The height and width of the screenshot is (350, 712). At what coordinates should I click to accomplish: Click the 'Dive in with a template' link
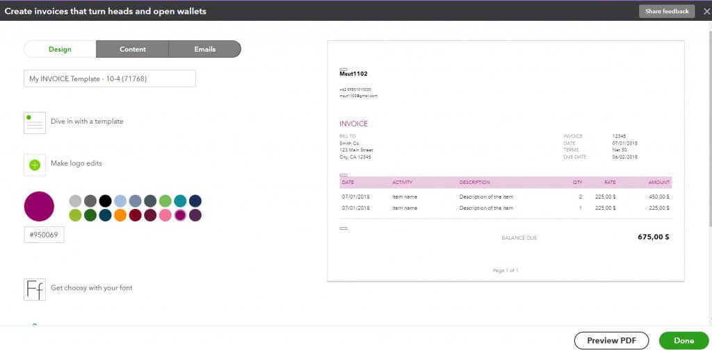click(x=87, y=122)
